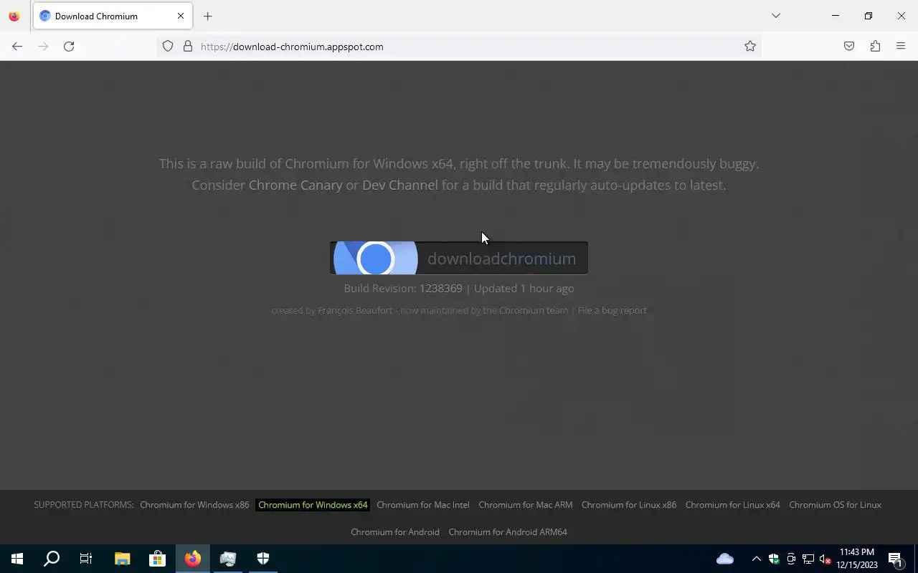Image resolution: width=918 pixels, height=573 pixels.
Task: Reload the current page
Action: click(x=69, y=47)
